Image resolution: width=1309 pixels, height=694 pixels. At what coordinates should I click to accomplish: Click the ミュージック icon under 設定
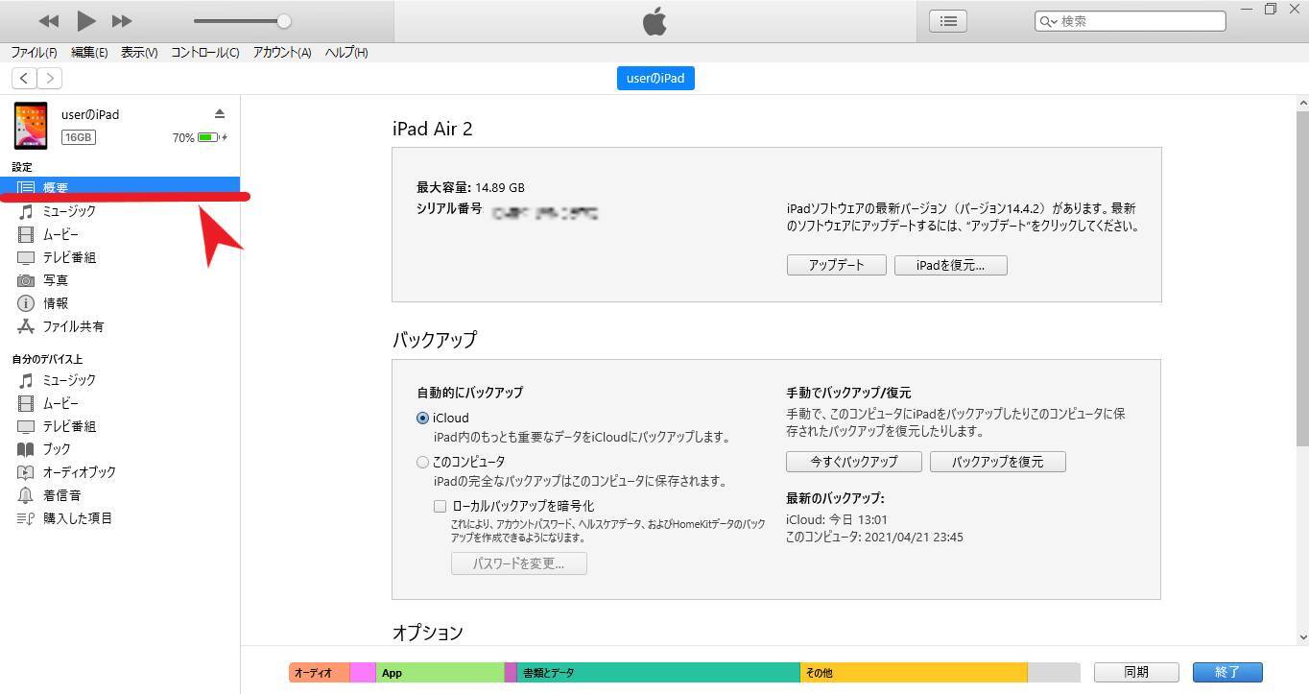(x=26, y=211)
